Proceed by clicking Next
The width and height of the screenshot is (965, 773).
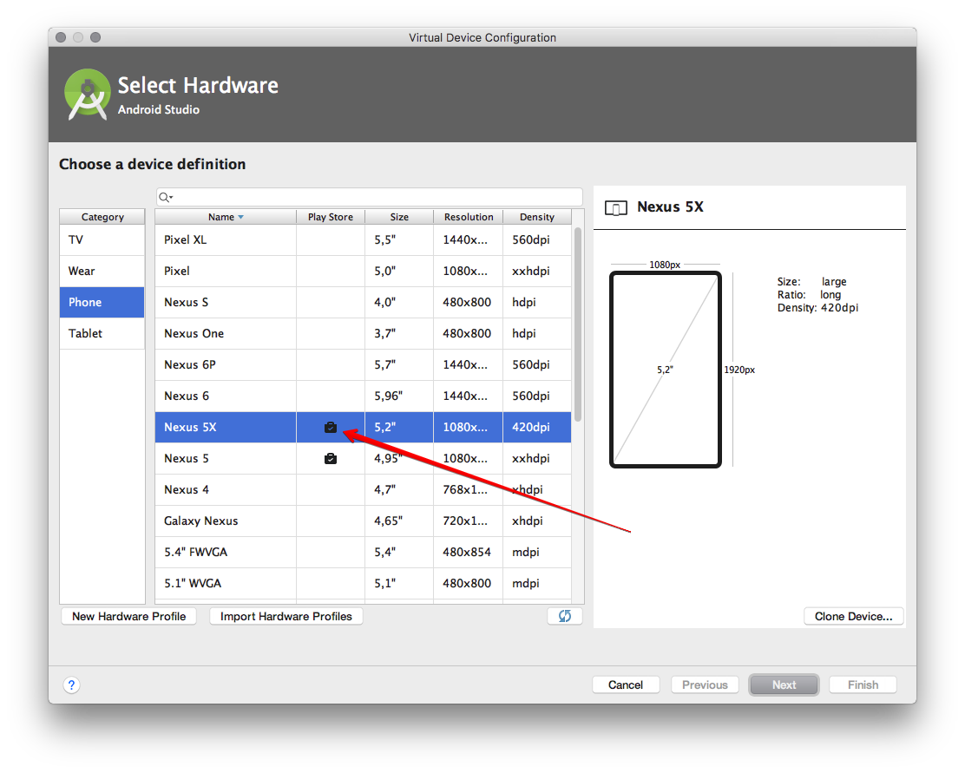tap(783, 685)
